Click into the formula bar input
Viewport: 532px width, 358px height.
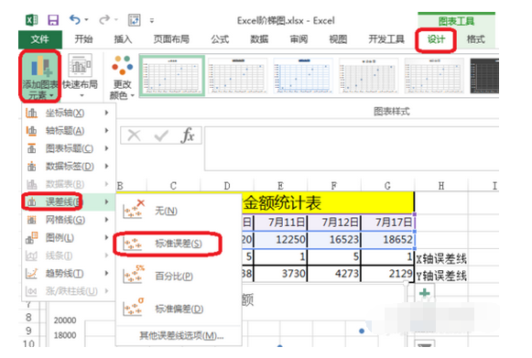(352, 148)
